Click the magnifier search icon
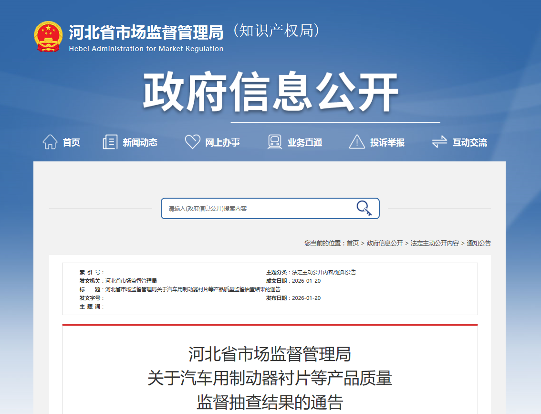The width and height of the screenshot is (541, 414). pyautogui.click(x=364, y=208)
